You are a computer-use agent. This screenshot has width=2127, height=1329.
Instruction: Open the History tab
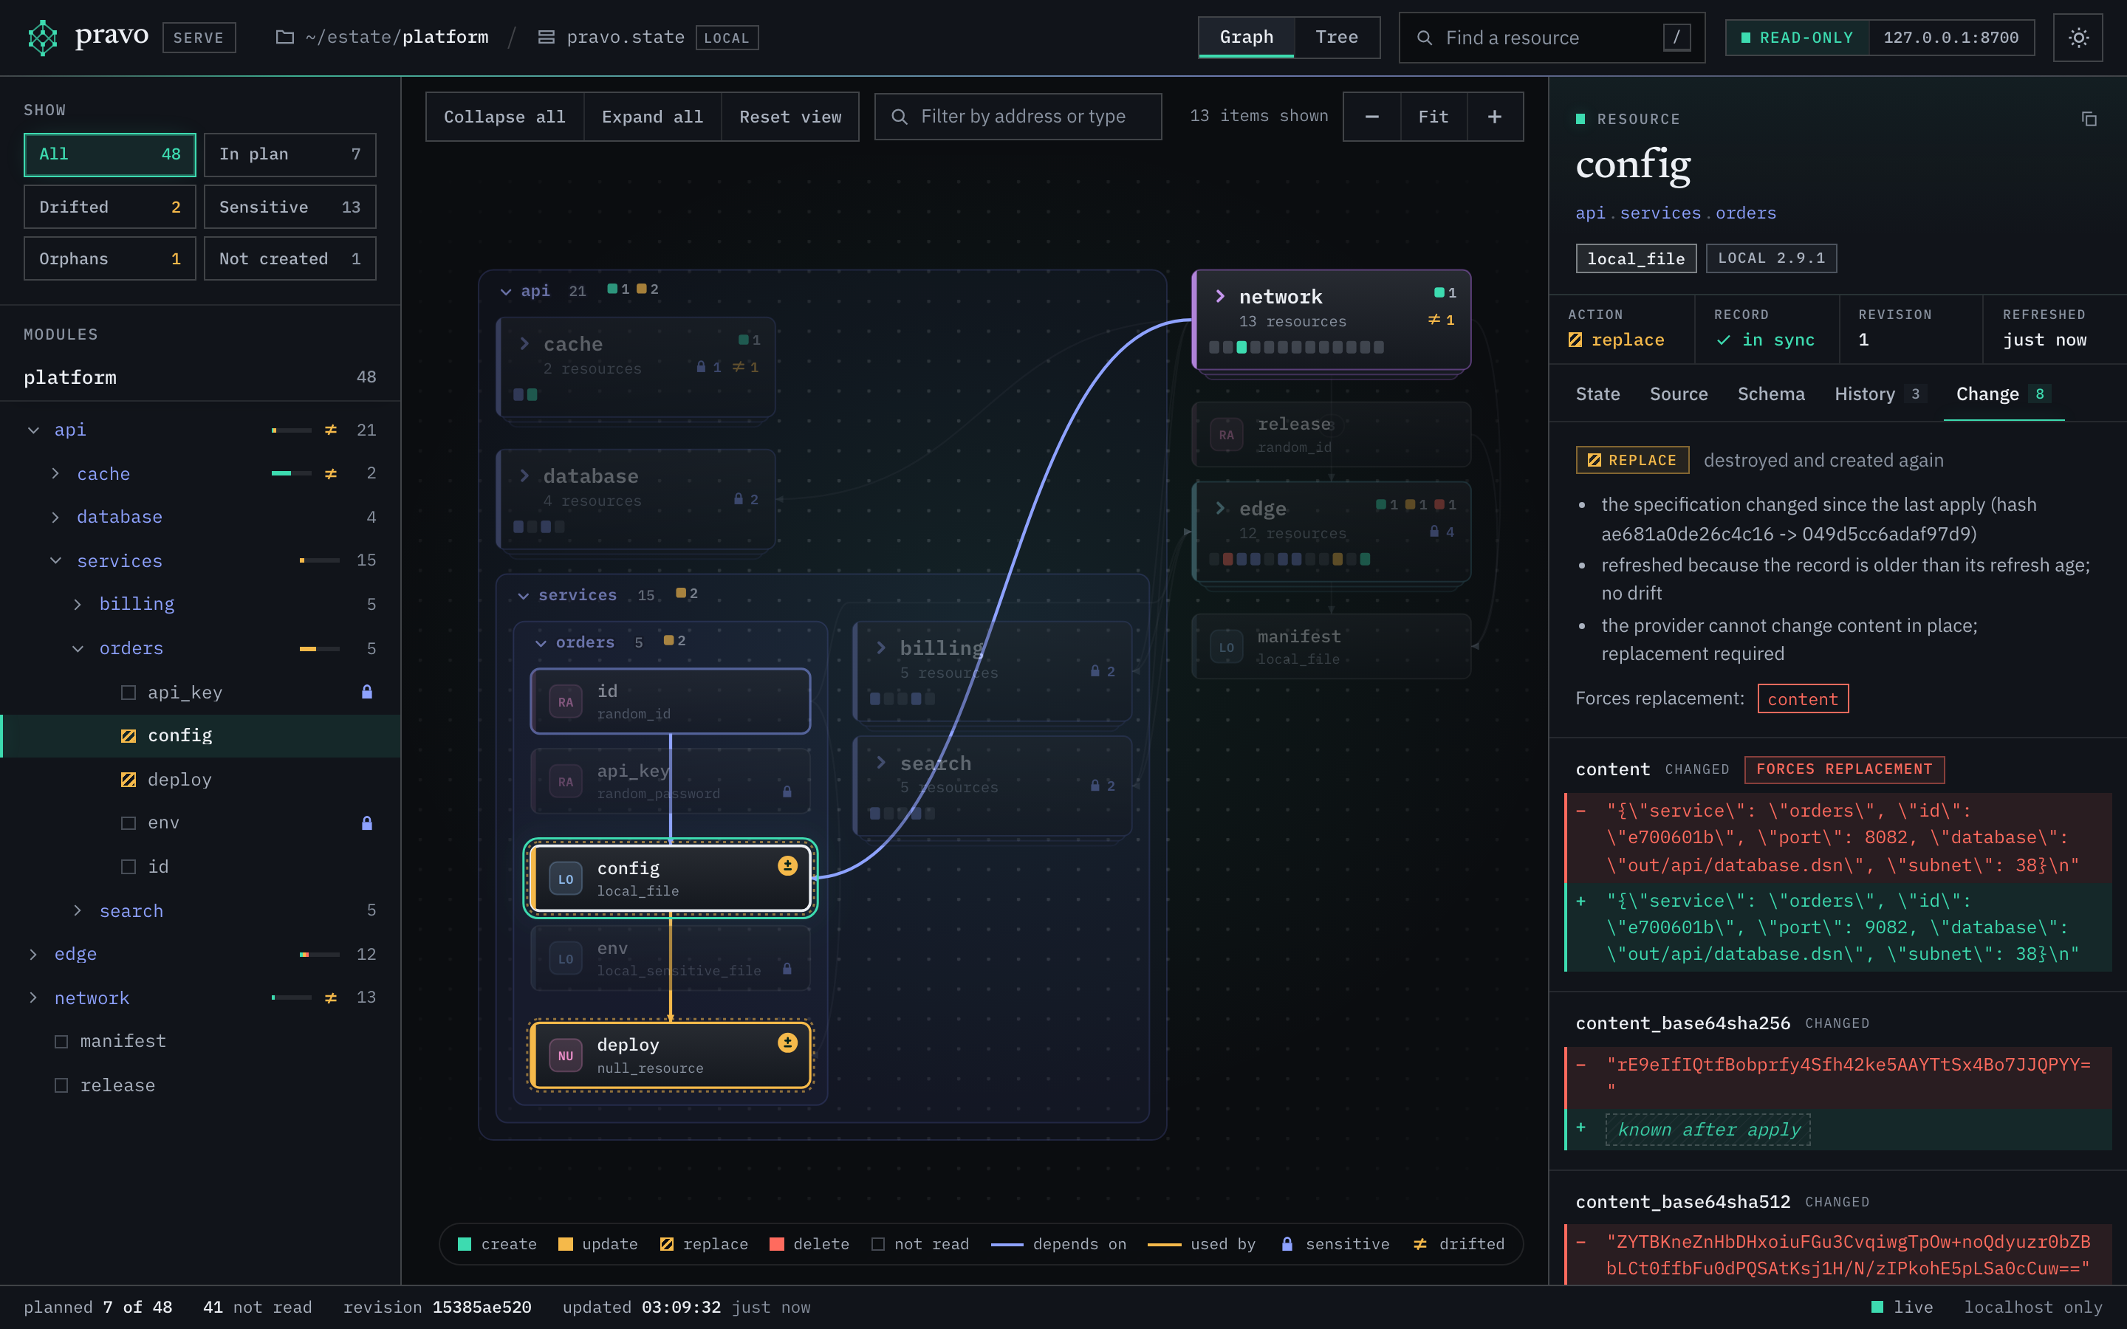(x=1880, y=394)
